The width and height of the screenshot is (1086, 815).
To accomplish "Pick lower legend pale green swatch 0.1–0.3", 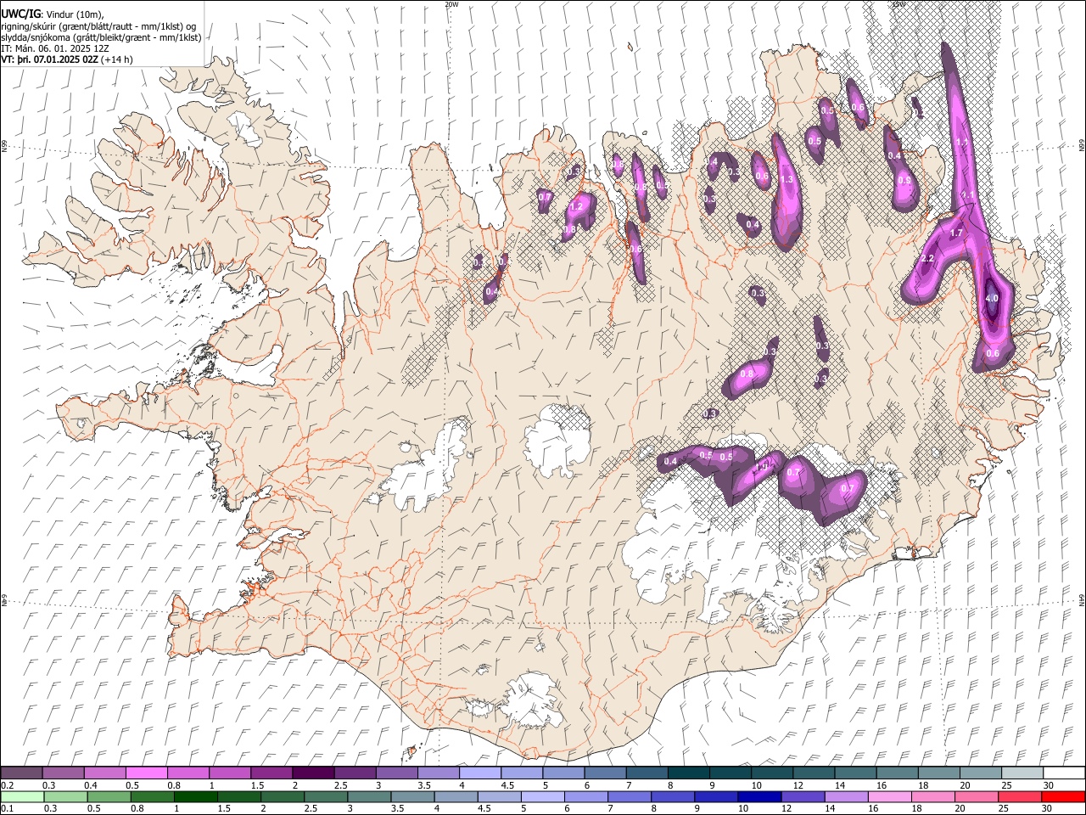I will point(22,797).
